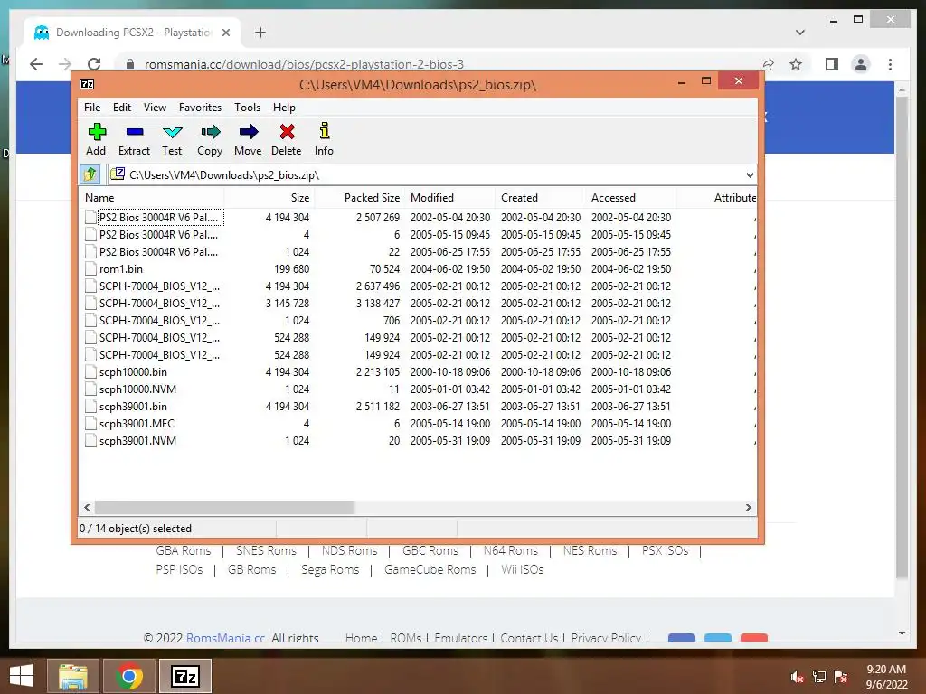Open the Favorites menu
926x694 pixels.
tap(200, 108)
